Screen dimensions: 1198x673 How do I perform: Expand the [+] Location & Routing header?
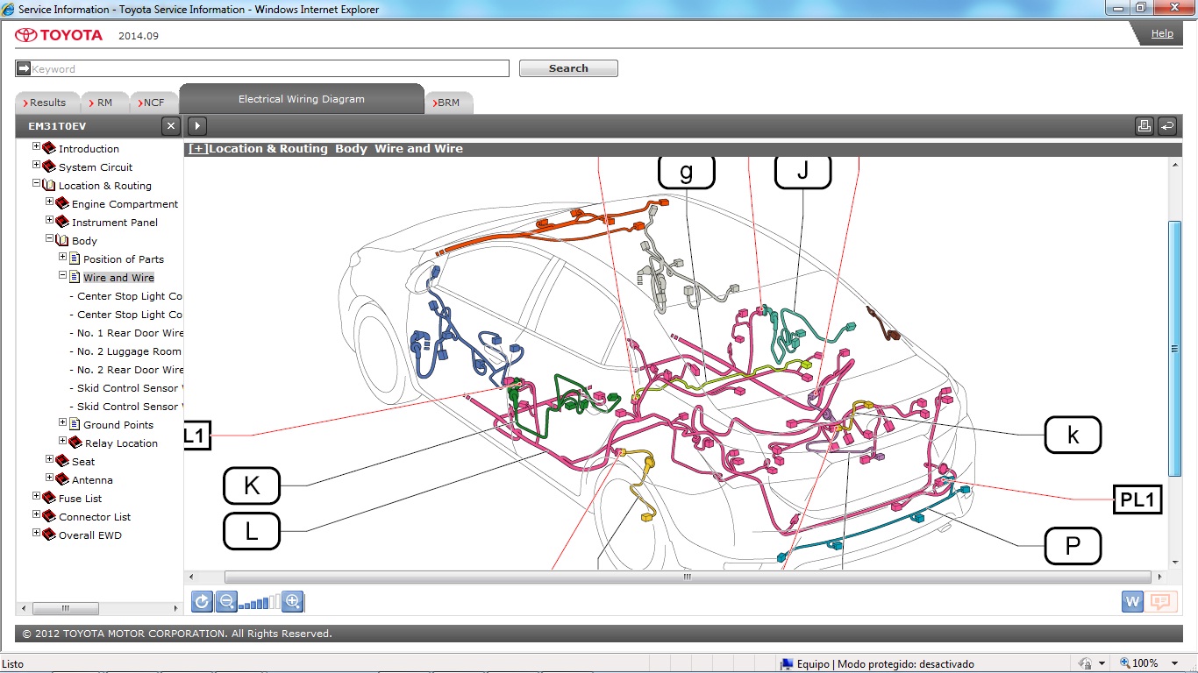click(x=198, y=149)
